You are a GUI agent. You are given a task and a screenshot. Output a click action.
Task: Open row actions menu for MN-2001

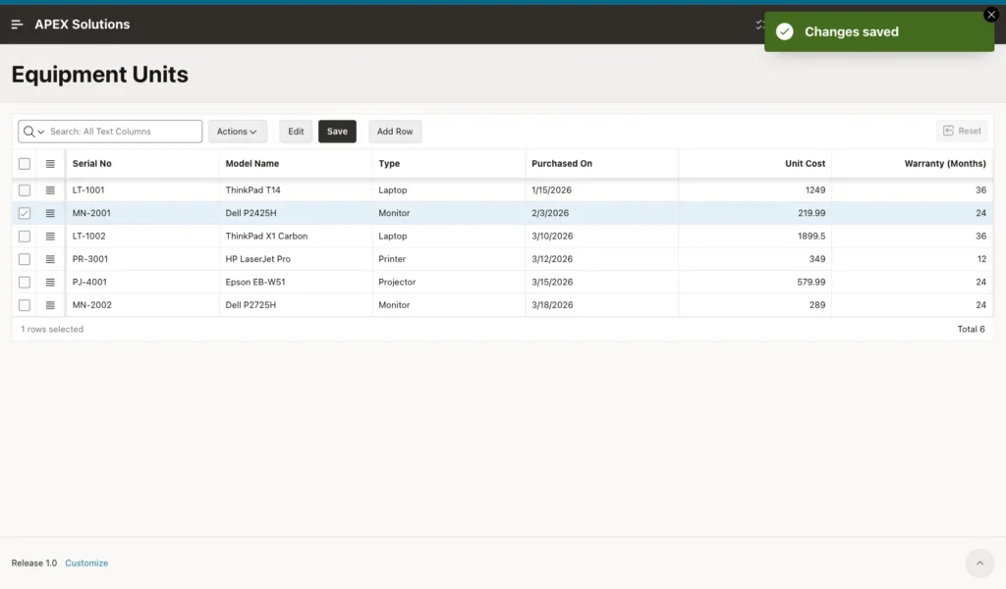tap(50, 213)
